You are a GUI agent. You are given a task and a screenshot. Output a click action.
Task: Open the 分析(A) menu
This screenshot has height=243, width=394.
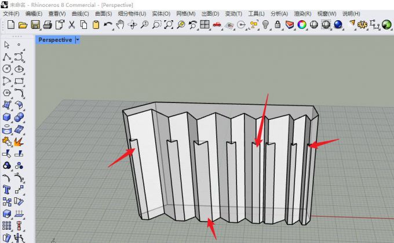(x=279, y=13)
